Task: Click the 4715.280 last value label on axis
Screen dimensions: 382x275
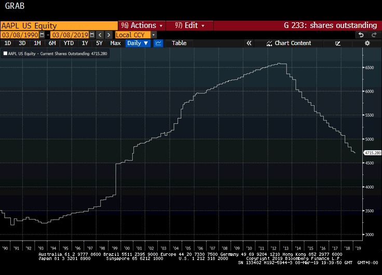Action: coord(373,153)
